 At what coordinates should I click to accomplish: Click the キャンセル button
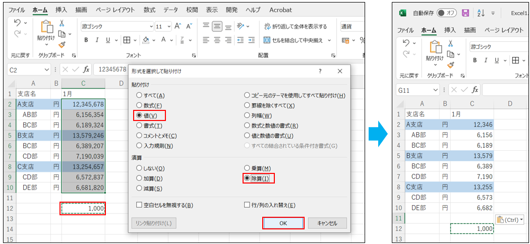point(327,223)
